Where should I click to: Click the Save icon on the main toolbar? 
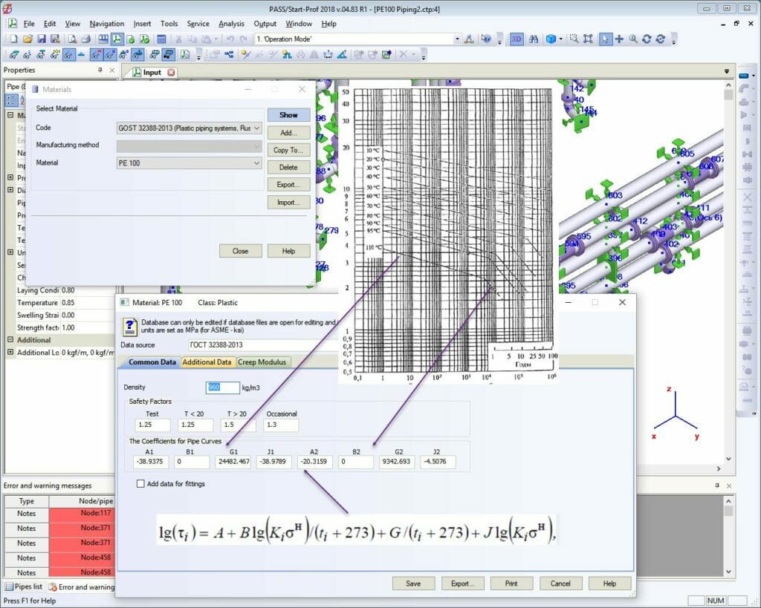tap(42, 39)
